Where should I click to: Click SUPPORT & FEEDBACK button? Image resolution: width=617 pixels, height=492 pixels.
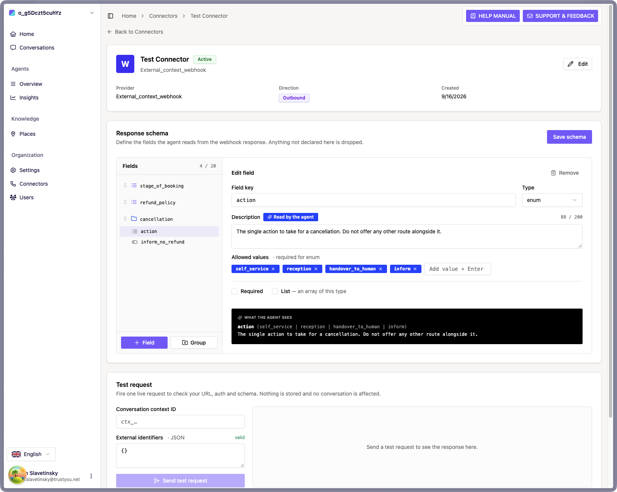click(x=560, y=16)
